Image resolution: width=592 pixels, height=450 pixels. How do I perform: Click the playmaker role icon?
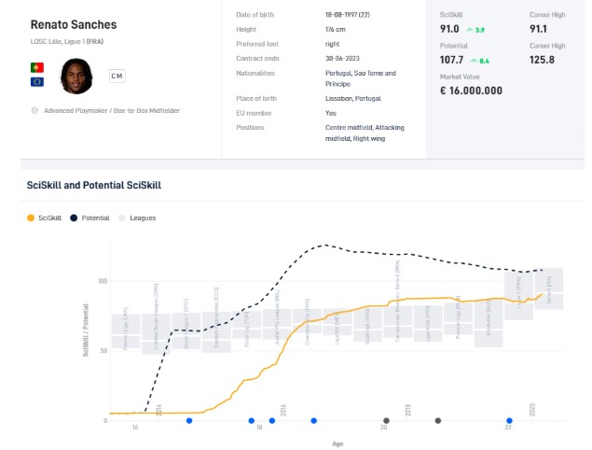(x=34, y=110)
